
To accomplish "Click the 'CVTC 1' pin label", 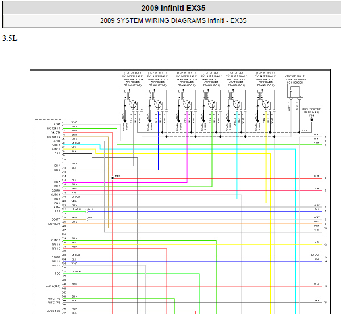I will 56,195.
